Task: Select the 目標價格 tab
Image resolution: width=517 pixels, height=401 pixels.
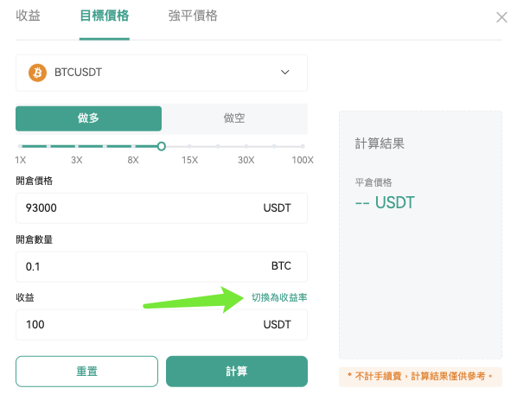Action: click(105, 16)
